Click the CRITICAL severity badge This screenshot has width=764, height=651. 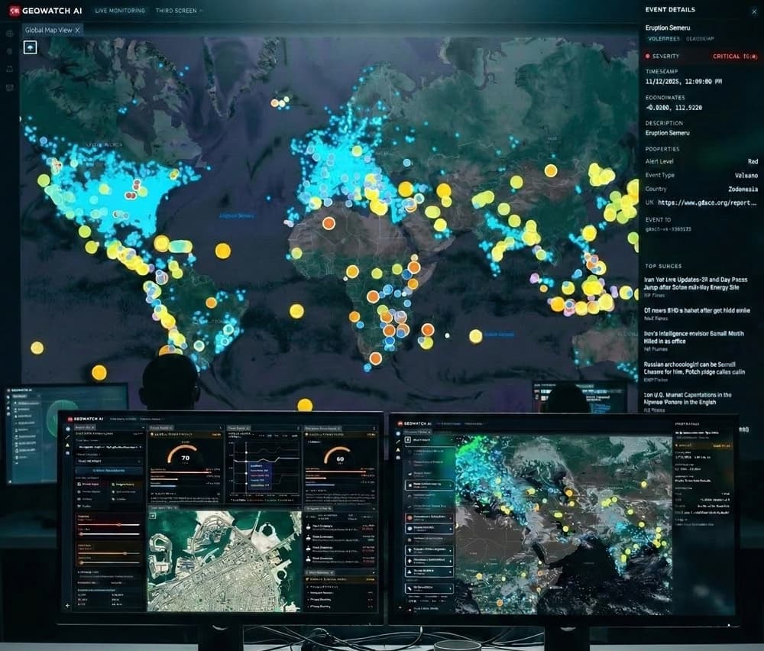point(735,57)
